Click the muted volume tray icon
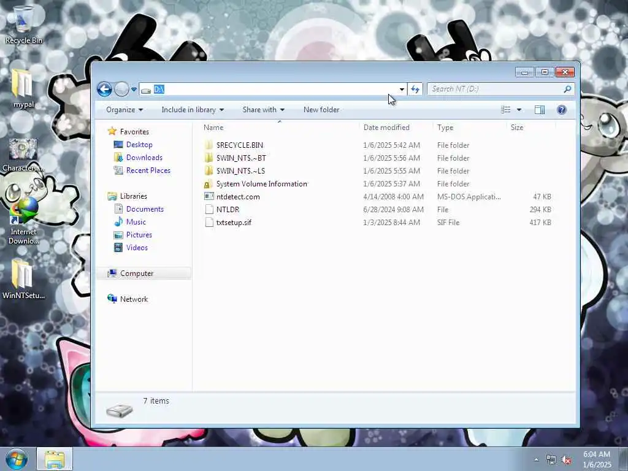This screenshot has width=628, height=471. tap(566, 460)
